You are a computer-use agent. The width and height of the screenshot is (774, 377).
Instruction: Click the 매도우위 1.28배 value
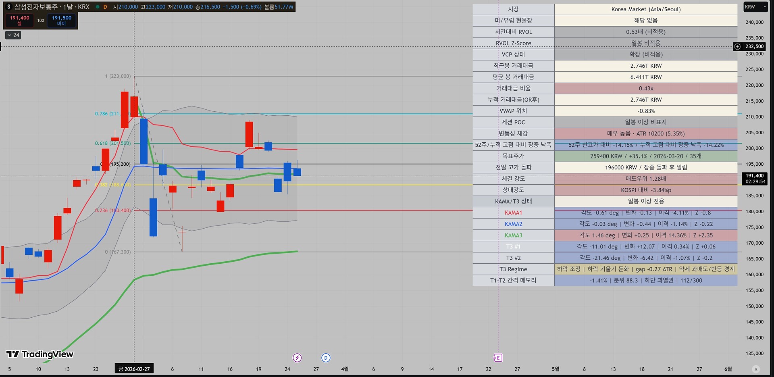(x=646, y=179)
